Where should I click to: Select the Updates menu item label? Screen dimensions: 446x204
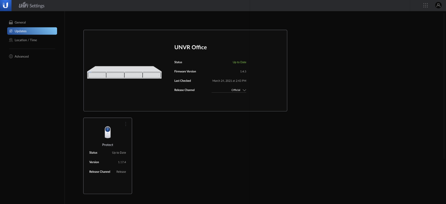point(20,31)
